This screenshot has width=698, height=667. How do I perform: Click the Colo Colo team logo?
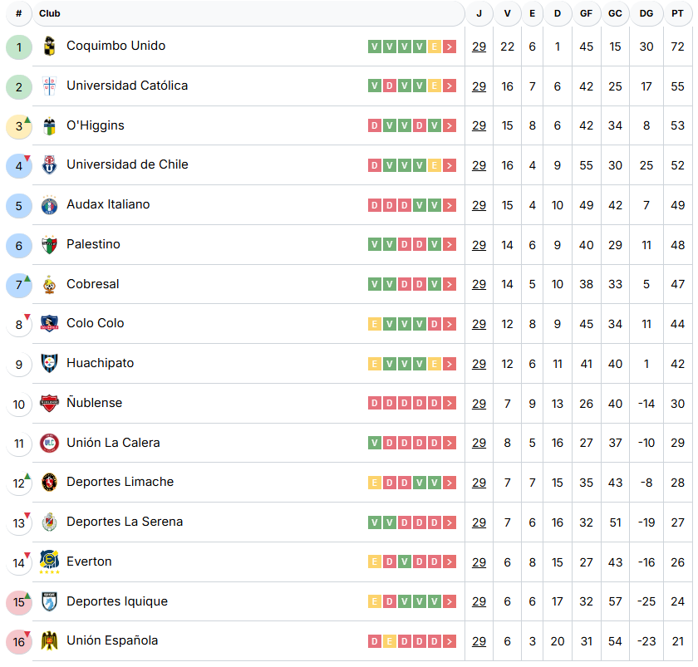click(x=50, y=324)
